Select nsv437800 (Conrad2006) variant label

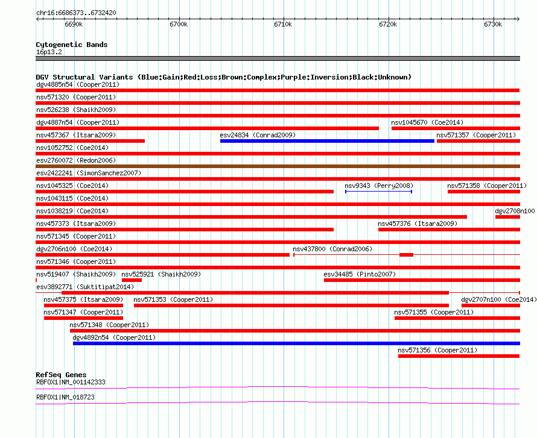[332, 249]
